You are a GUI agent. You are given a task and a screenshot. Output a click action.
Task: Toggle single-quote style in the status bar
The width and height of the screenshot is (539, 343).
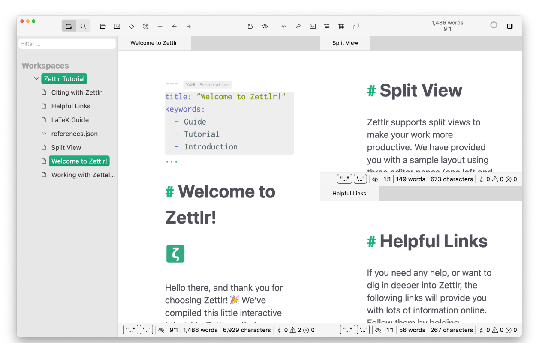point(146,330)
